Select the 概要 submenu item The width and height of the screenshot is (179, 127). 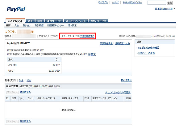pos(8,26)
